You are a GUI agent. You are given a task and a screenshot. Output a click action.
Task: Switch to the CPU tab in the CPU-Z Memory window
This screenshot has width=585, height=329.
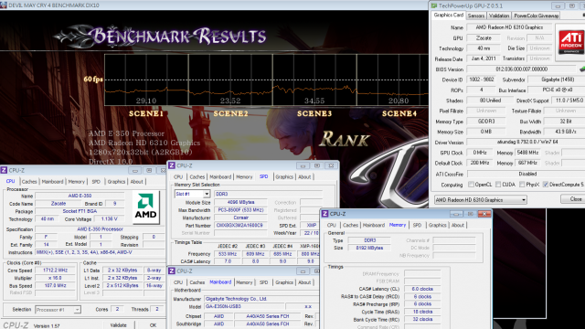(x=331, y=225)
